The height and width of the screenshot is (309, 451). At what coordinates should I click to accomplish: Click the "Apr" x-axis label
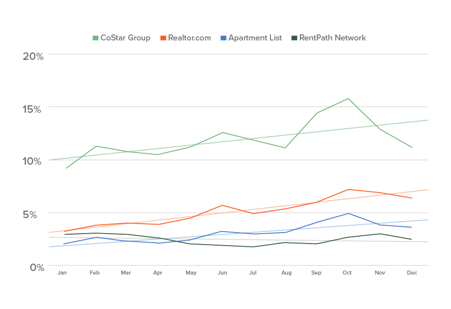pyautogui.click(x=158, y=273)
